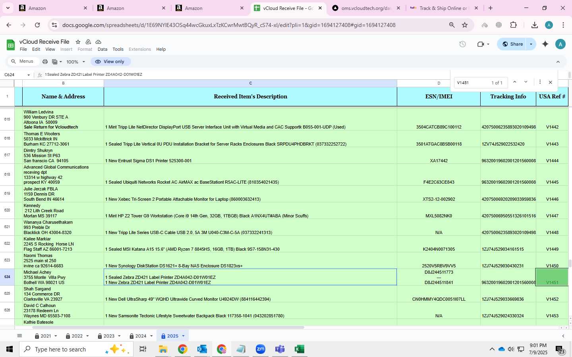Viewport: 572px width, 357px height.
Task: Open the 2022 sheet tab menu arrow
Action: point(87,336)
